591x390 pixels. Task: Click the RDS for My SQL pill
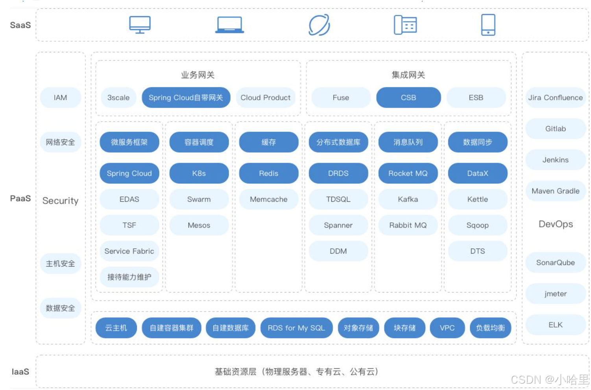tap(296, 328)
